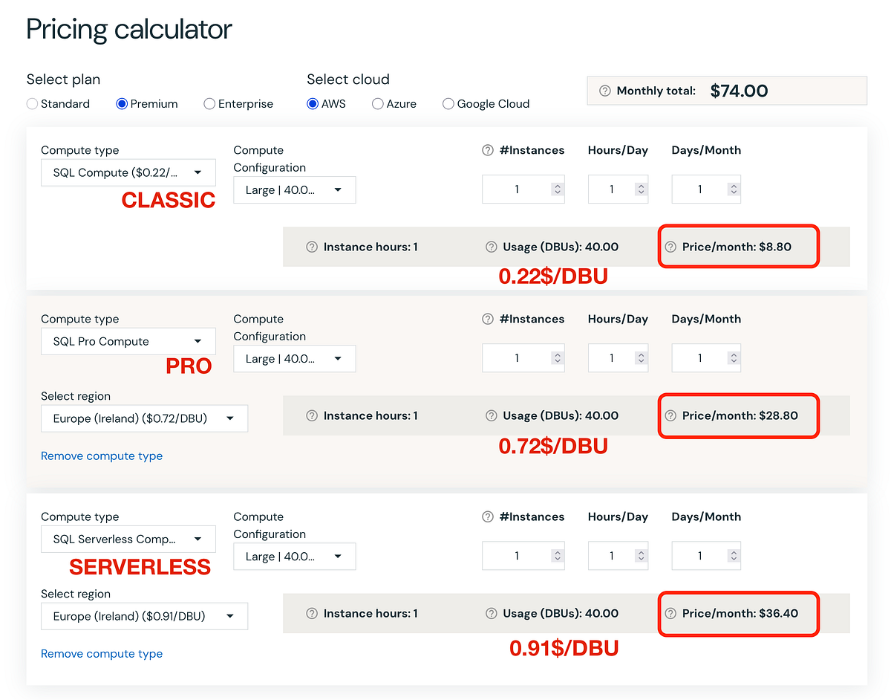891x700 pixels.
Task: Click the #Instances help icon in Classic section
Action: click(x=488, y=150)
